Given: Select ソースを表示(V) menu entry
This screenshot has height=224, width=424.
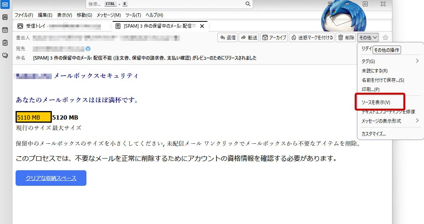Looking at the screenshot, I should tap(390, 102).
